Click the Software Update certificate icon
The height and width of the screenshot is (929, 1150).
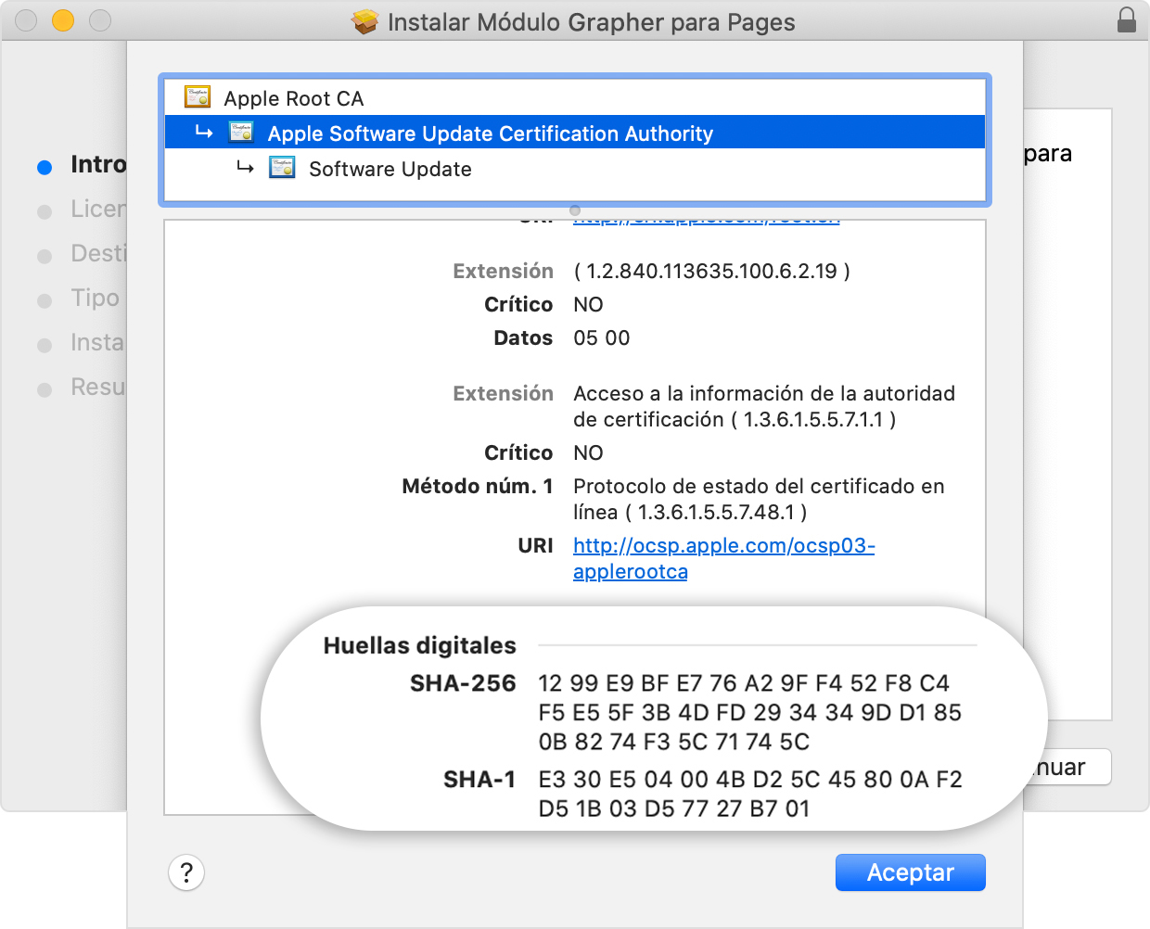282,168
